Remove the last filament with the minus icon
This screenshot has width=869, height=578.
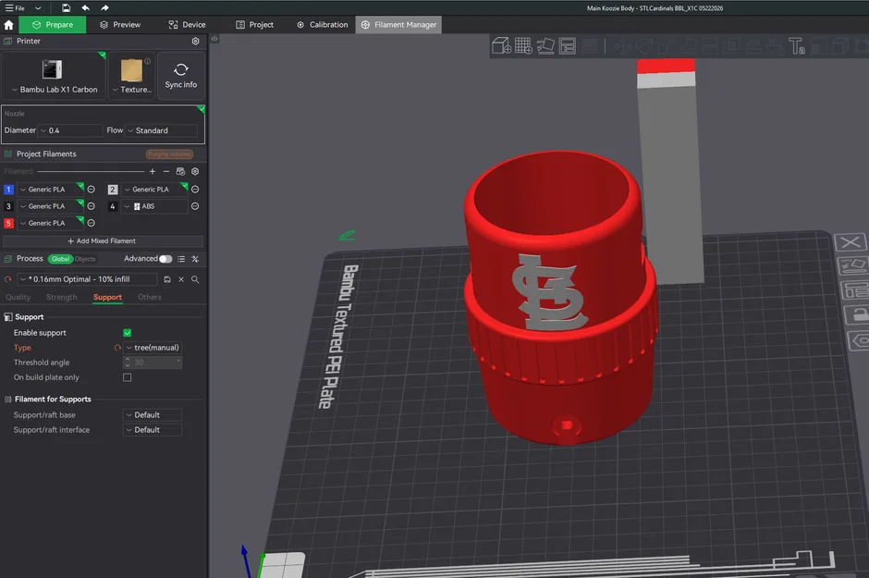pyautogui.click(x=166, y=171)
